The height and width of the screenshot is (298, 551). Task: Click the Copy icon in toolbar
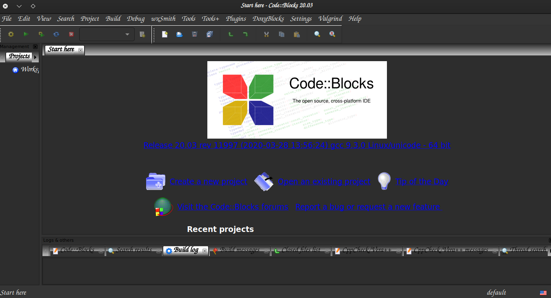pyautogui.click(x=281, y=35)
